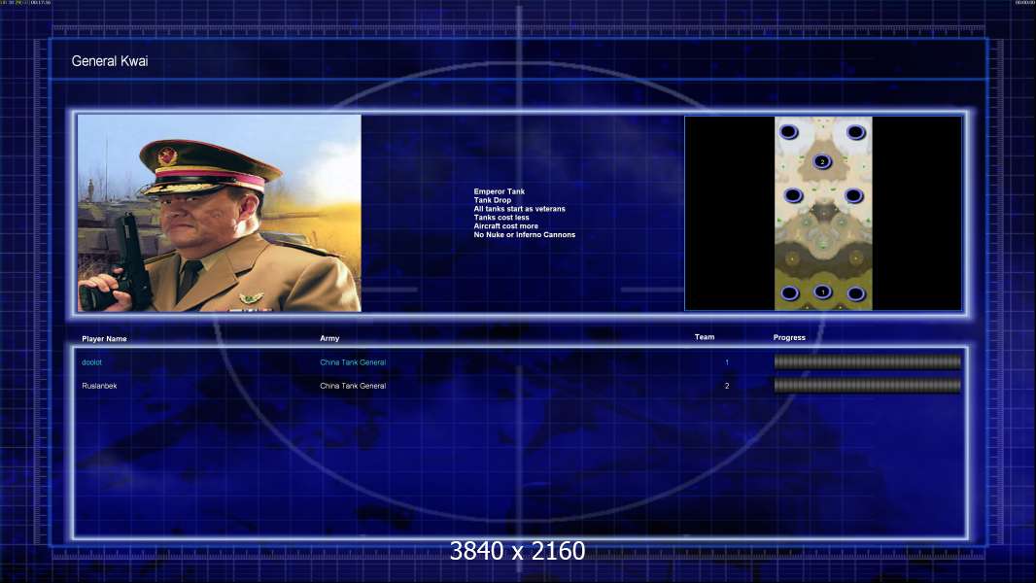The width and height of the screenshot is (1036, 583).
Task: Click player name 'doolot'
Action: tap(91, 362)
